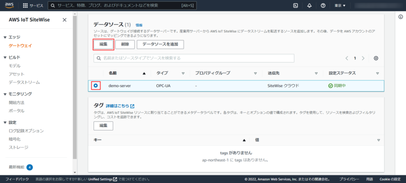Viewport: 406px width, 183px height.
Task: Open Cookie の設定 in the footer
Action: point(390,179)
